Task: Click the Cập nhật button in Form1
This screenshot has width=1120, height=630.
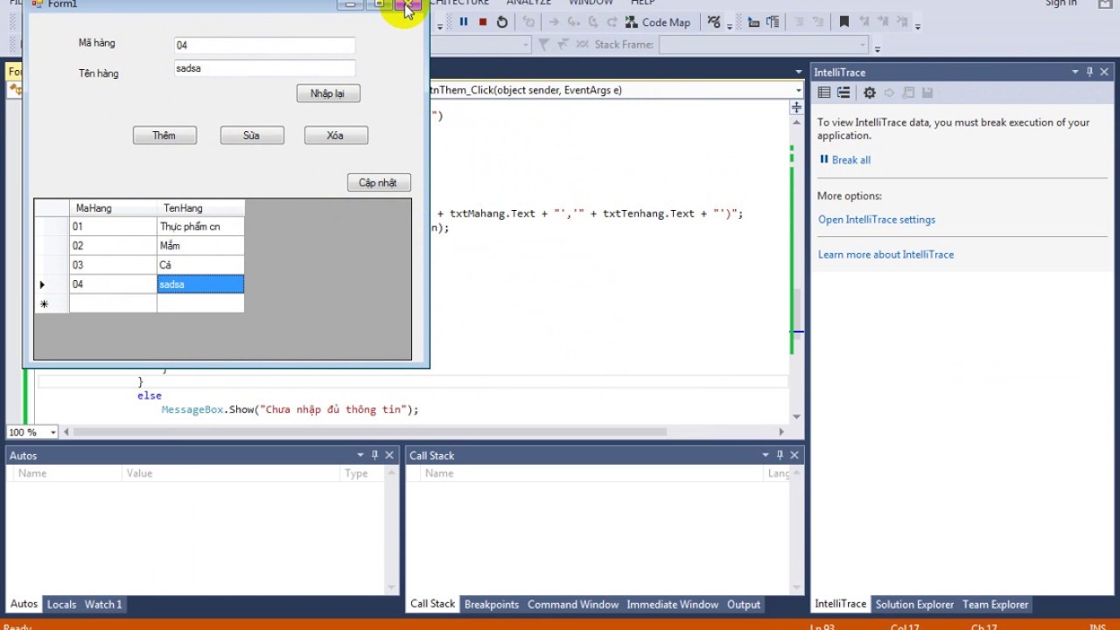Action: (x=379, y=183)
